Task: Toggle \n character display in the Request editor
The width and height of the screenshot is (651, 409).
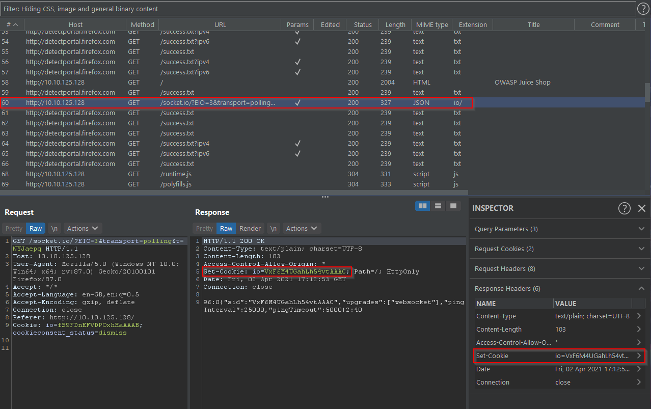Action: pos(54,228)
